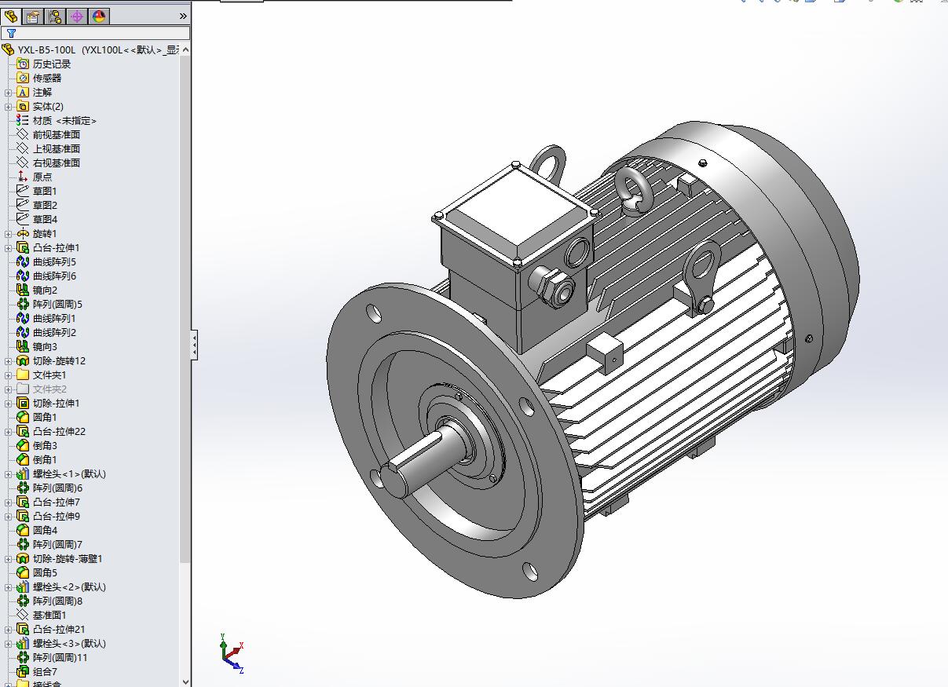Click the 圆角1 fillet icon
Image resolution: width=948 pixels, height=687 pixels.
pyautogui.click(x=23, y=417)
